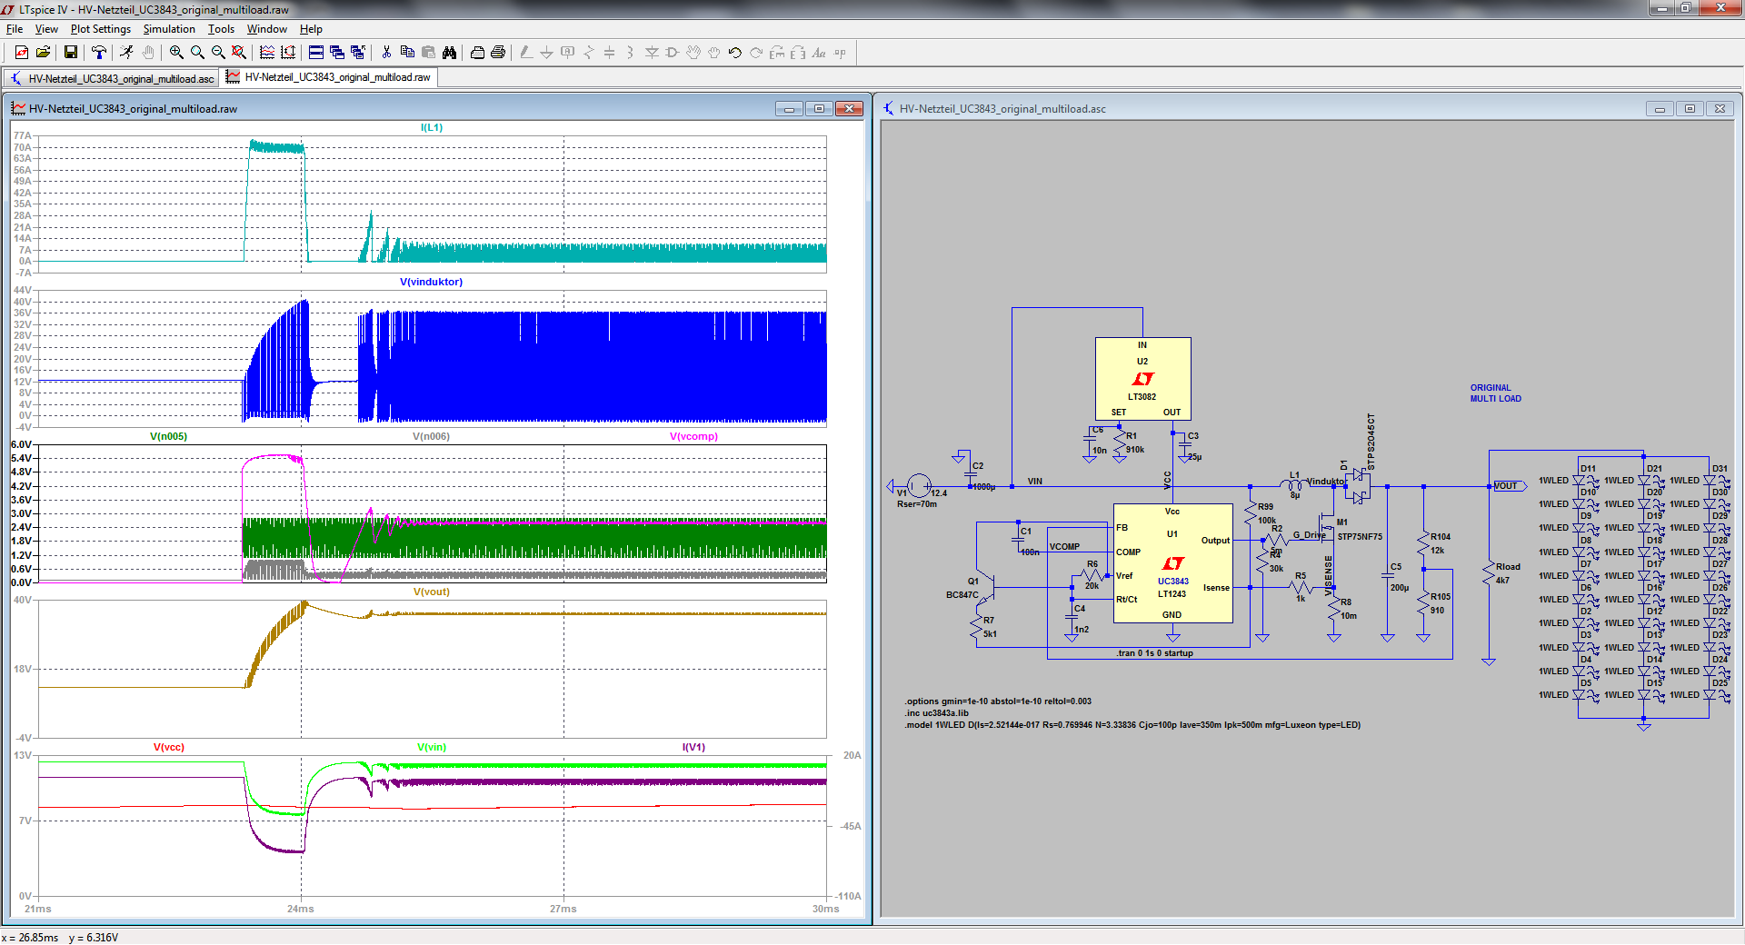Click the V(vcc) trace label
1745x945 pixels.
[x=168, y=747]
